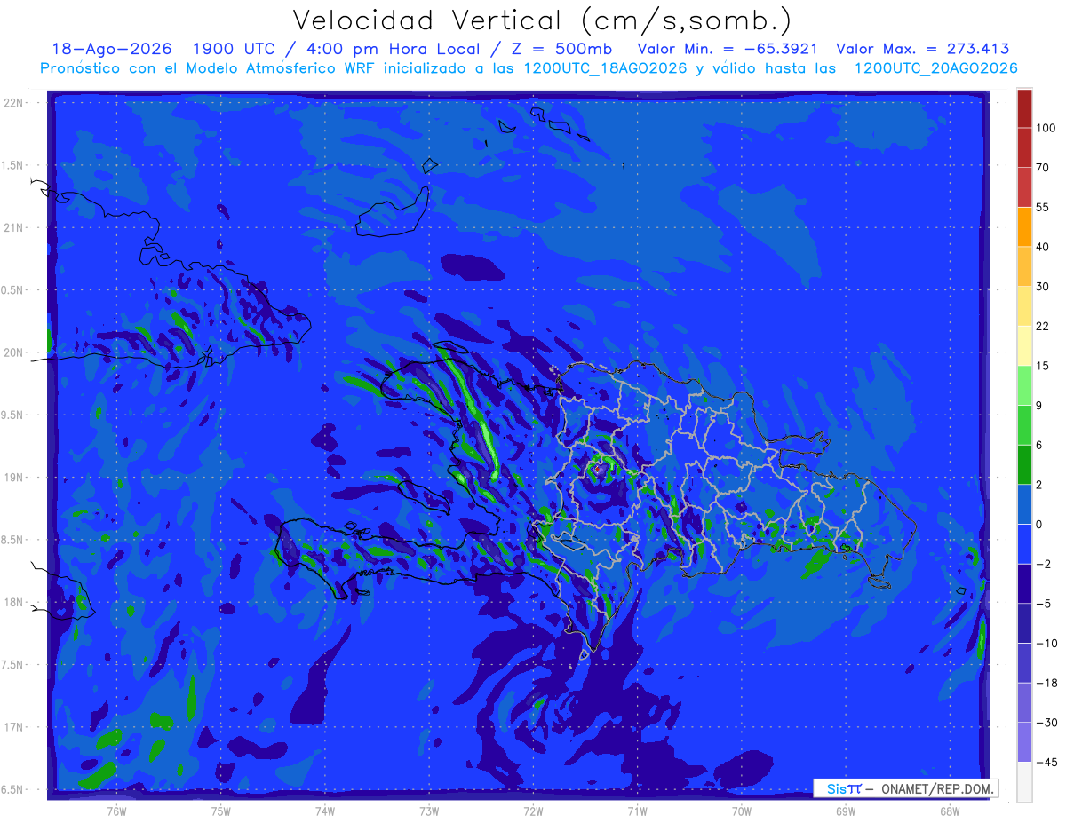The image size is (1066, 823).
Task: Pick the bright blue swatch between -2 and 0
Action: [1024, 543]
